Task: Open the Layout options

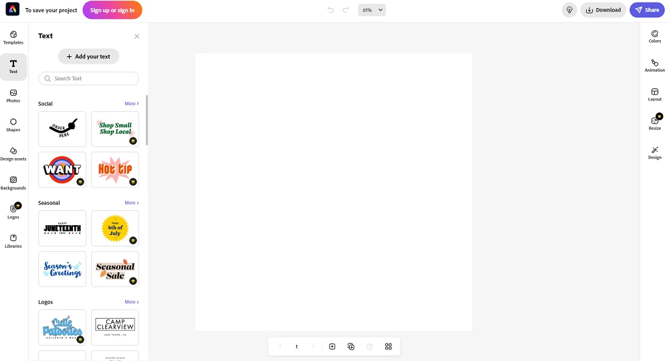Action: click(x=654, y=94)
